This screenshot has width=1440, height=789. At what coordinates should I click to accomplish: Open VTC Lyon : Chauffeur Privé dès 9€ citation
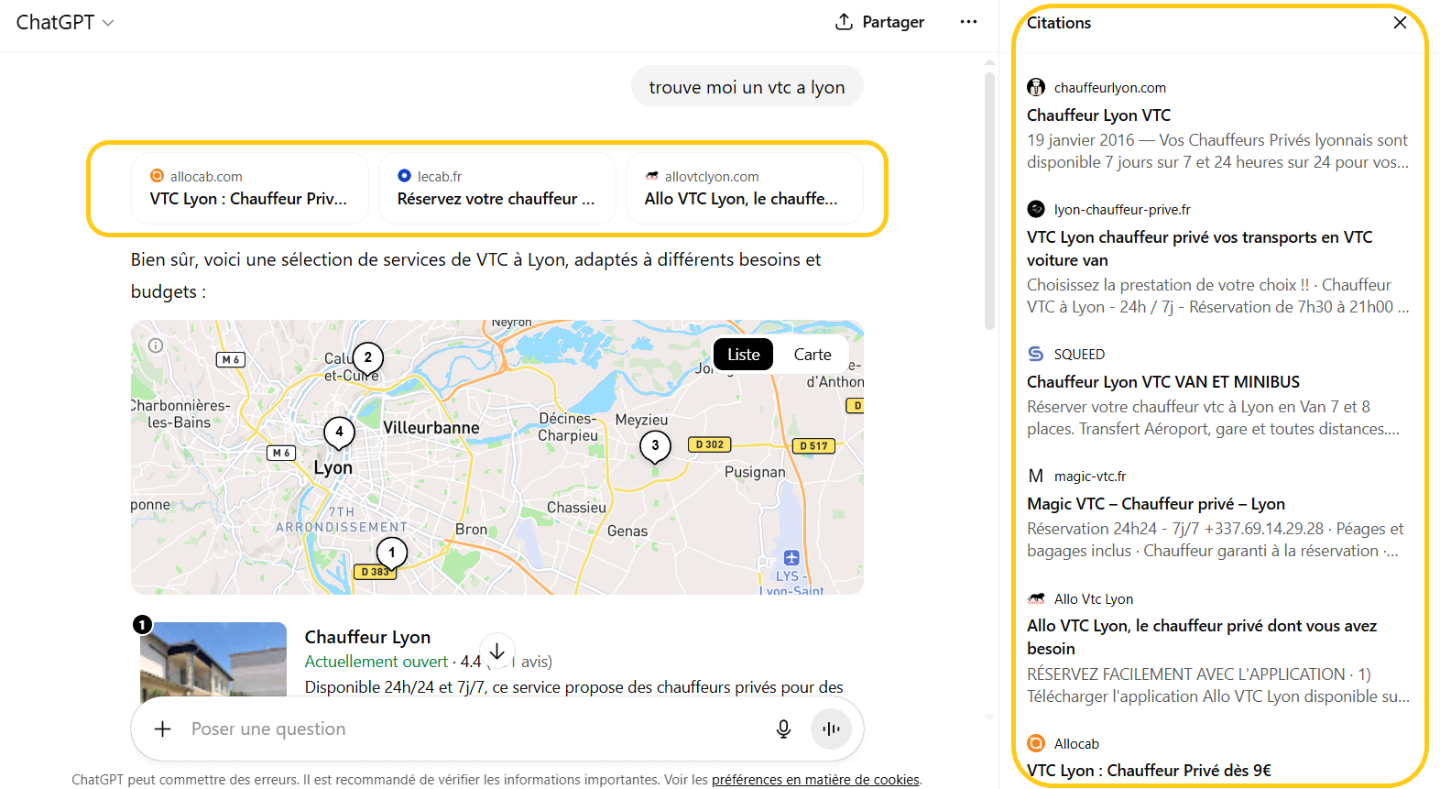click(x=1149, y=771)
